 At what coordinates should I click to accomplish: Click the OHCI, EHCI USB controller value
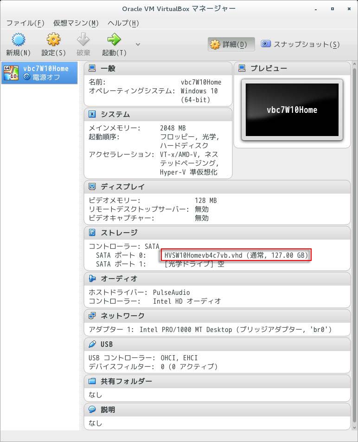click(179, 357)
